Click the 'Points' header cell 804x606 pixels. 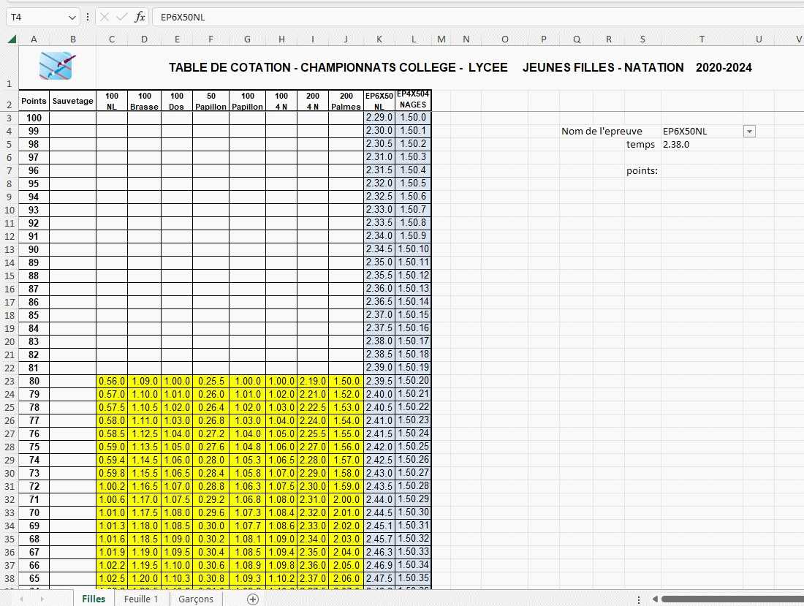pyautogui.click(x=34, y=101)
